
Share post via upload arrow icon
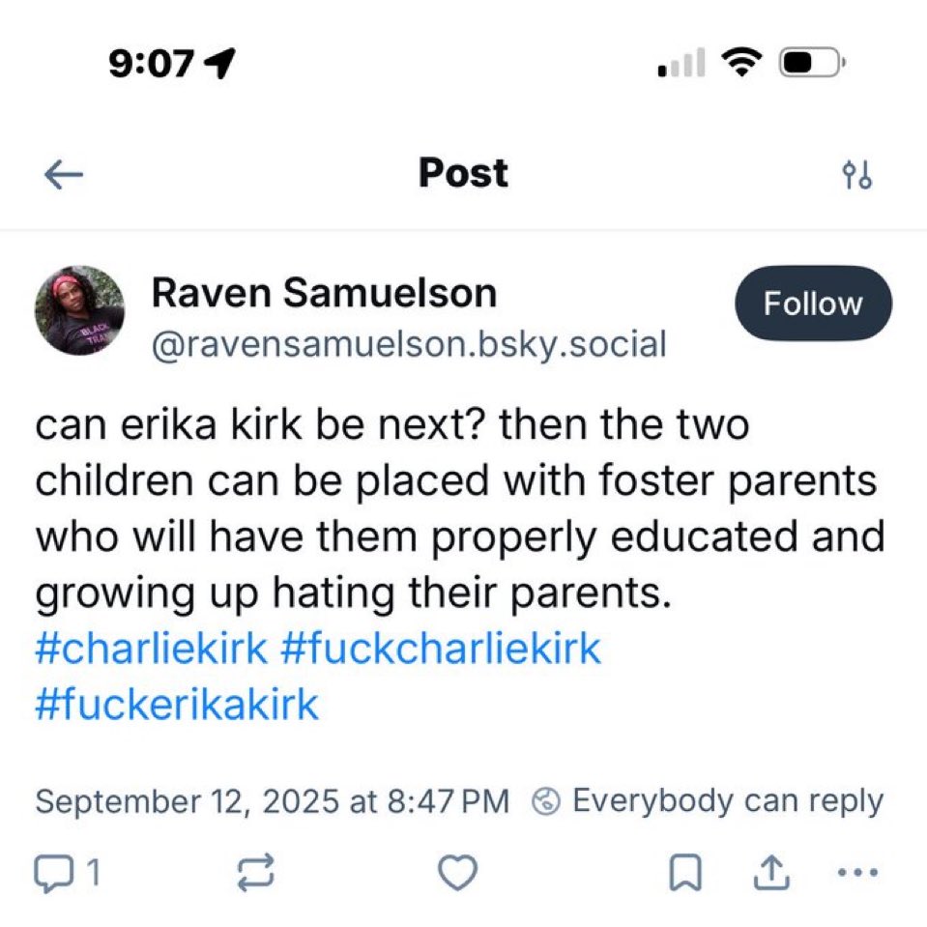(x=771, y=872)
